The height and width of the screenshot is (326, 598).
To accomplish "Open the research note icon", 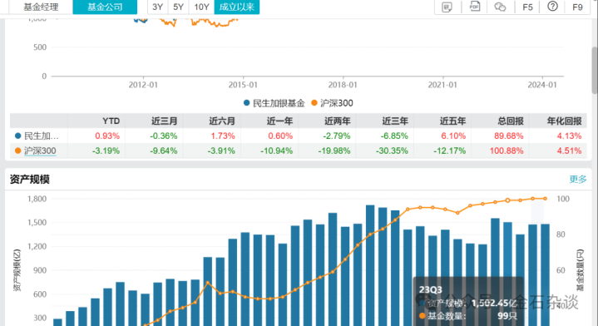I will pos(447,7).
